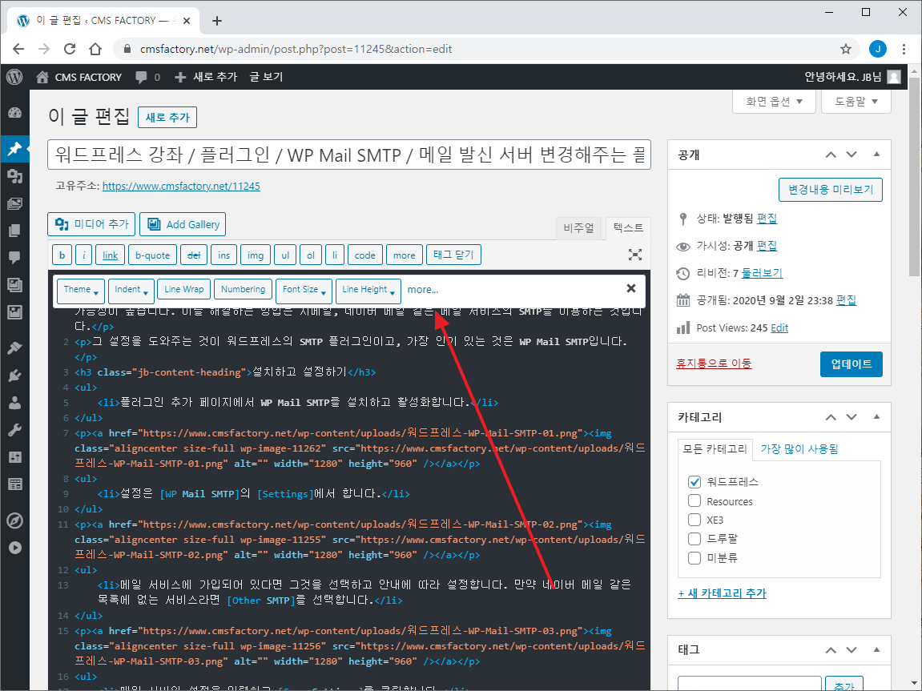Click the 업데이트 button

(852, 364)
